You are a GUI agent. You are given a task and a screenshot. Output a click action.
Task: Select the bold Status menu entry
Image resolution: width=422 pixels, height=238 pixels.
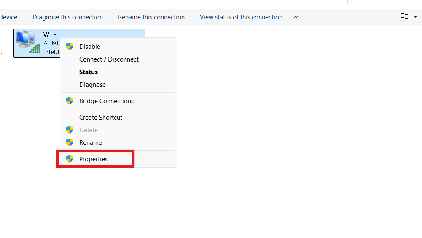(x=89, y=72)
